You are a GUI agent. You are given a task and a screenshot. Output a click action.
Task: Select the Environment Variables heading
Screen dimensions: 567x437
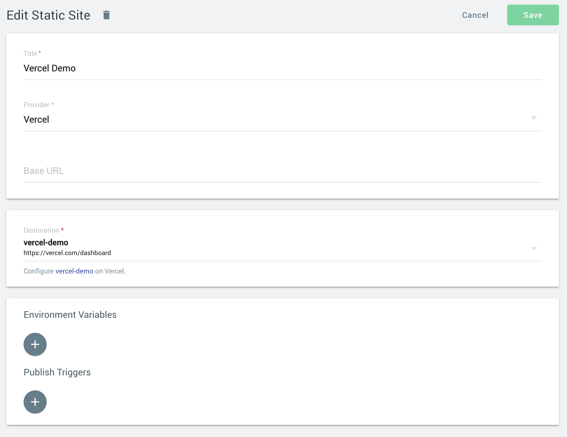pyautogui.click(x=70, y=315)
